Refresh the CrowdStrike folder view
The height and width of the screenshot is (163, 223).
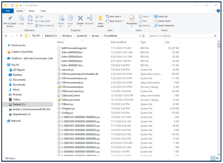(x=144, y=36)
